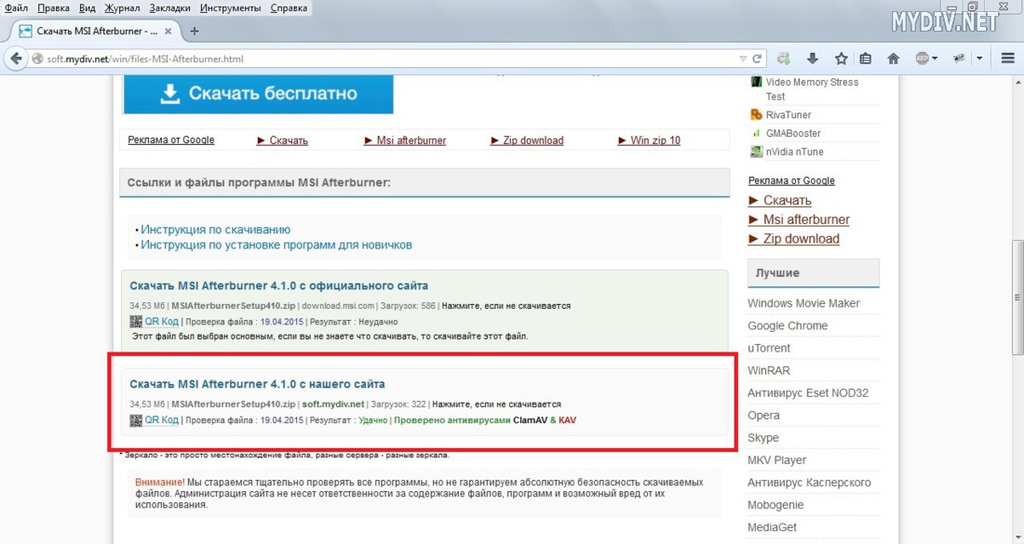The image size is (1024, 544).
Task: Click 'Msi afterburner' in ad row below blue button
Action: click(x=411, y=140)
